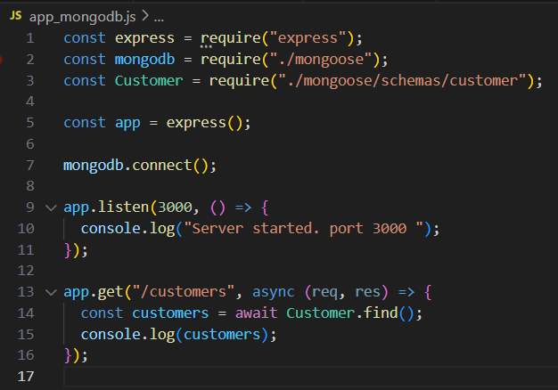Click line number 3 in the gutter

tap(30, 81)
